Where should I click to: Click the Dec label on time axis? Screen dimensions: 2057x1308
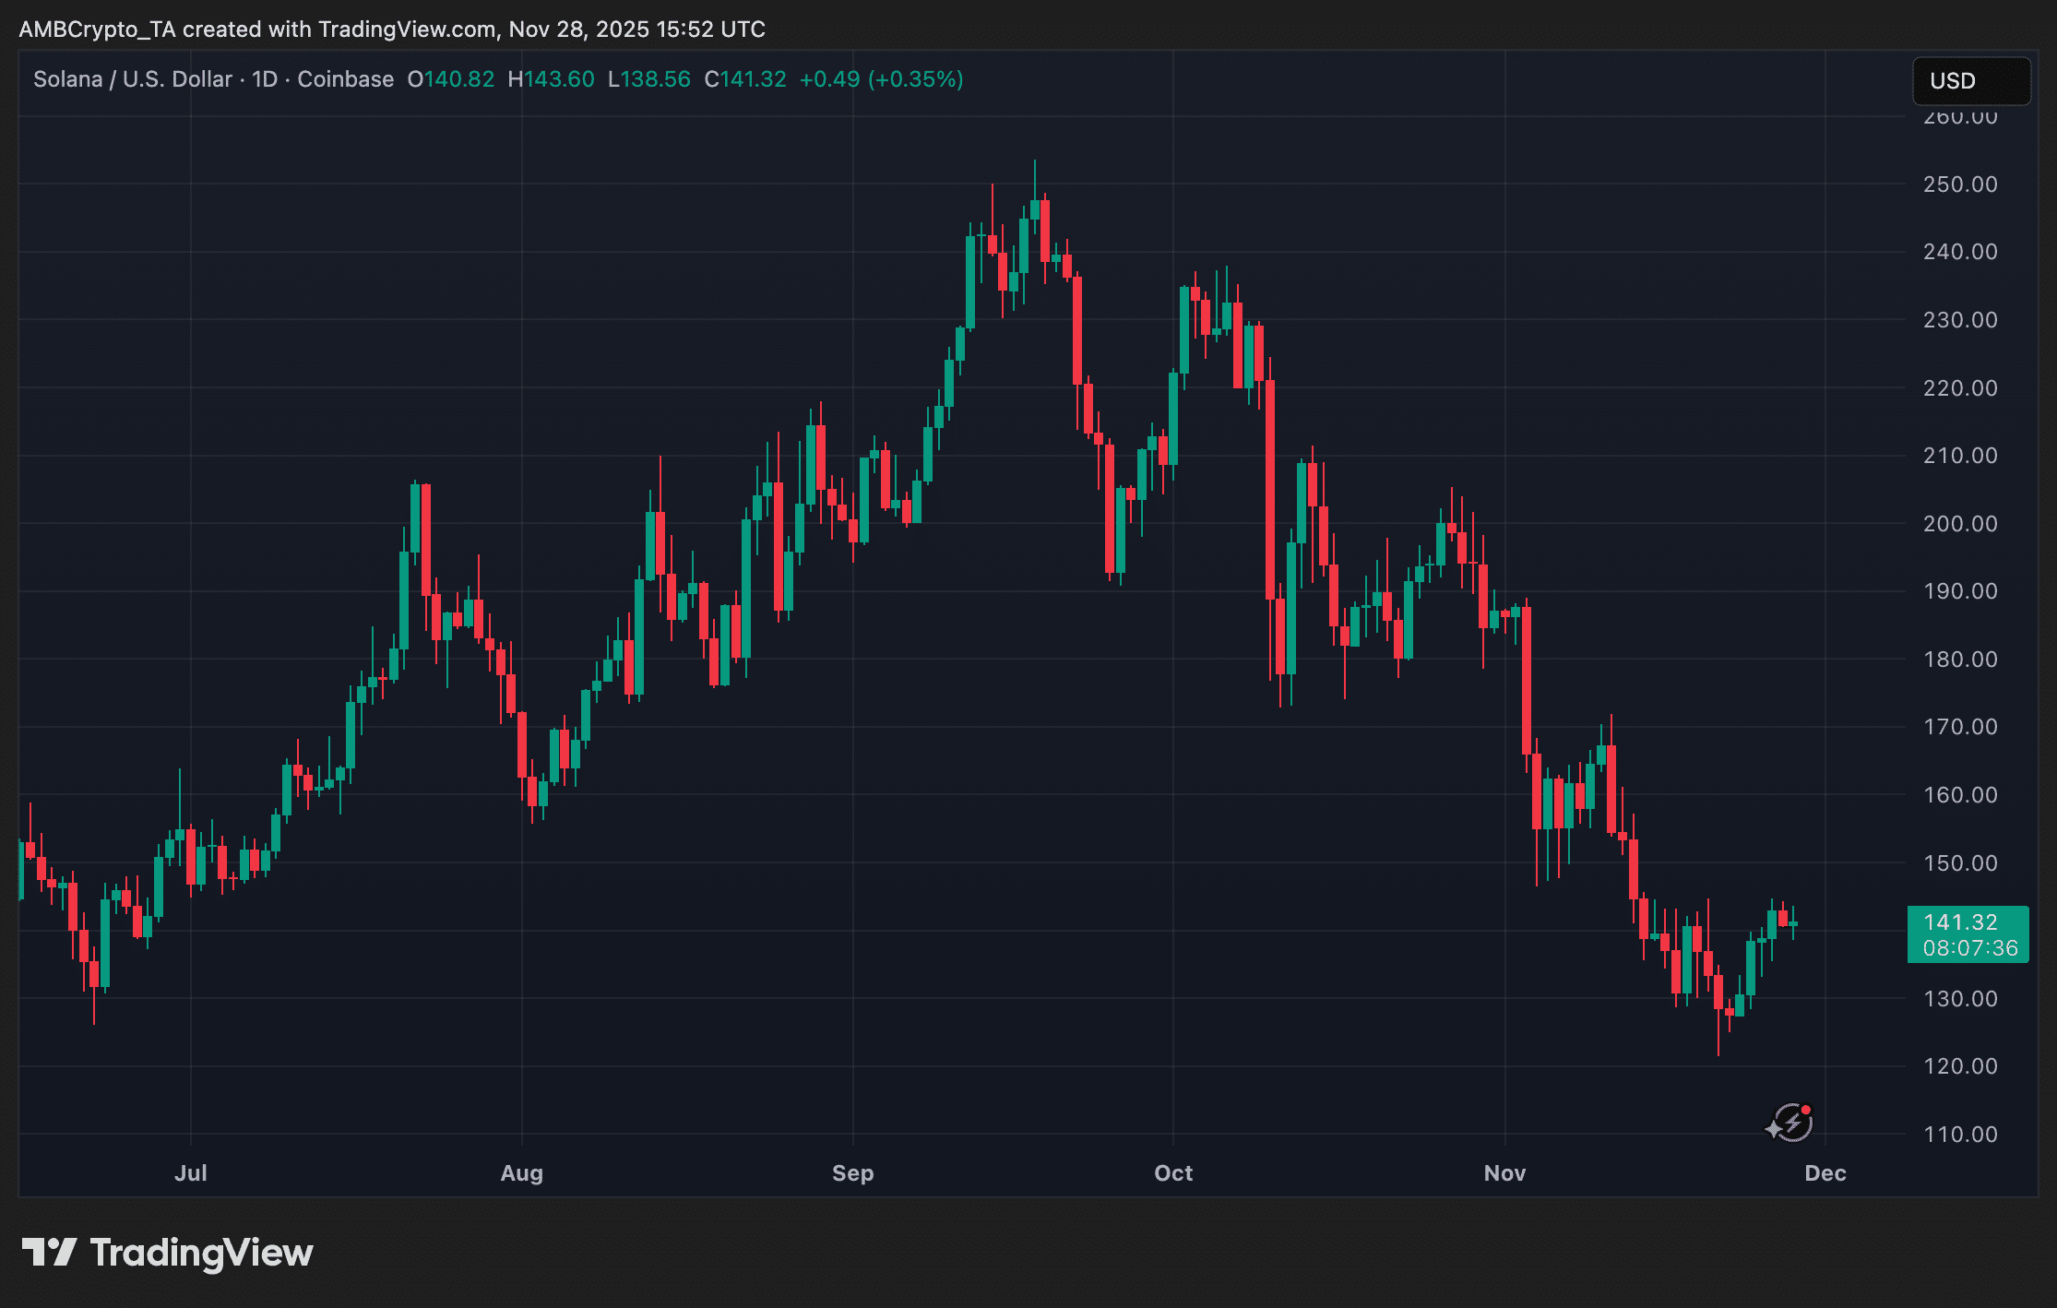(1825, 1173)
